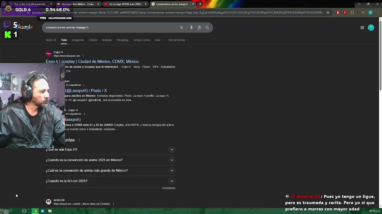Open tab search dropdown in Chrome title bar

tap(4, 4)
